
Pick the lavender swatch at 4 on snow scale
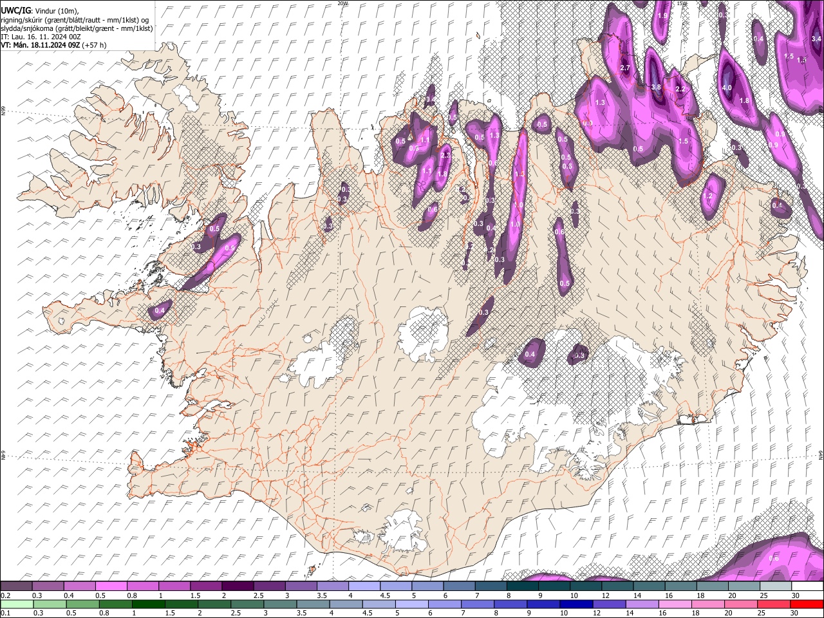coord(364,586)
